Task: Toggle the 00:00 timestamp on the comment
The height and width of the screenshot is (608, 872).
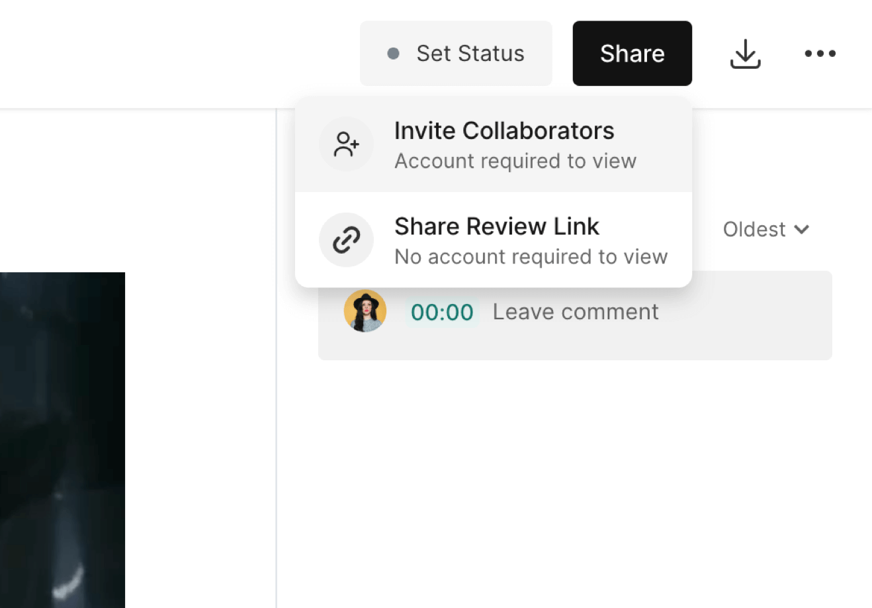Action: (x=442, y=312)
